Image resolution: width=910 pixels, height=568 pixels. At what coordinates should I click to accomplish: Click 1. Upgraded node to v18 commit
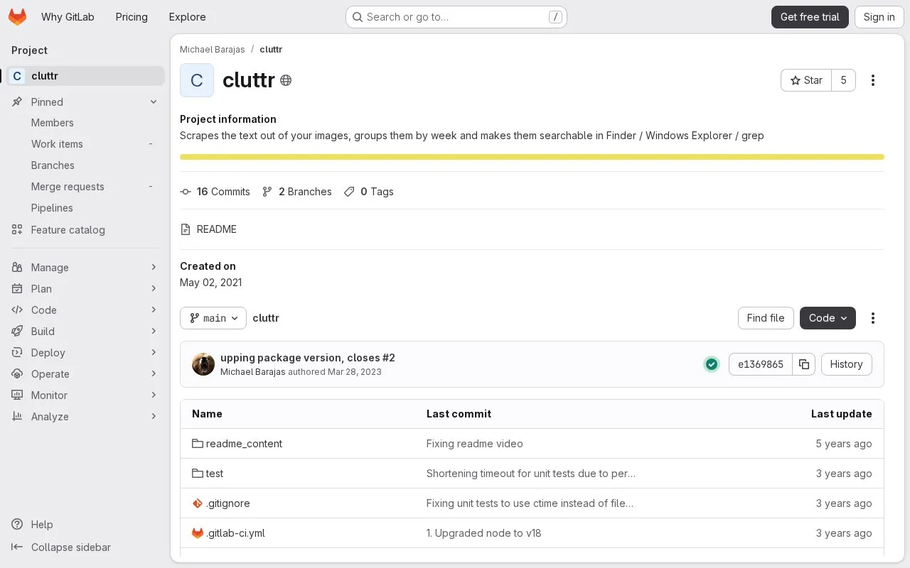[x=483, y=533]
